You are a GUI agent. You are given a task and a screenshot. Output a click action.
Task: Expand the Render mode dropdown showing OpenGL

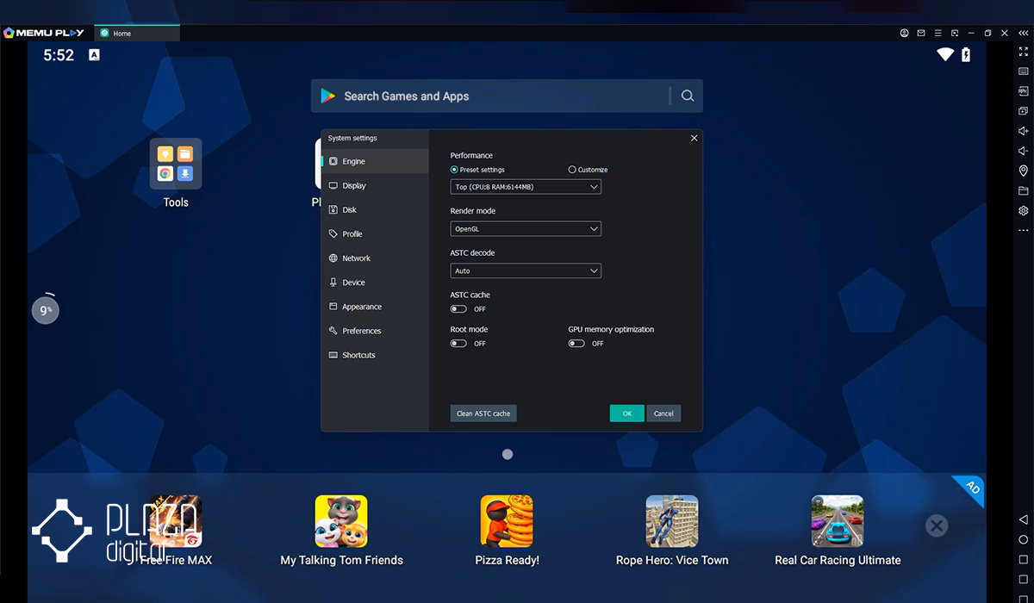(526, 228)
